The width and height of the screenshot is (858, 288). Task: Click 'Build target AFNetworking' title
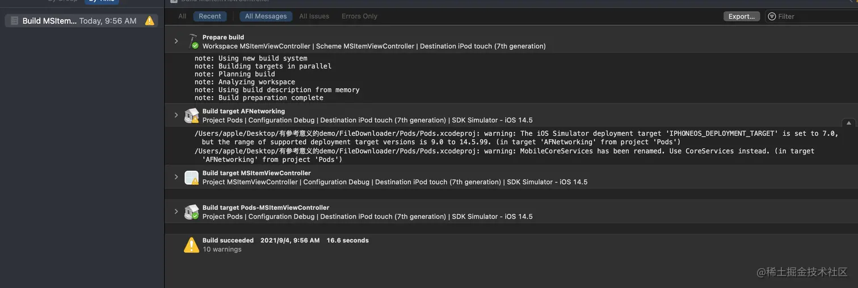coord(244,111)
